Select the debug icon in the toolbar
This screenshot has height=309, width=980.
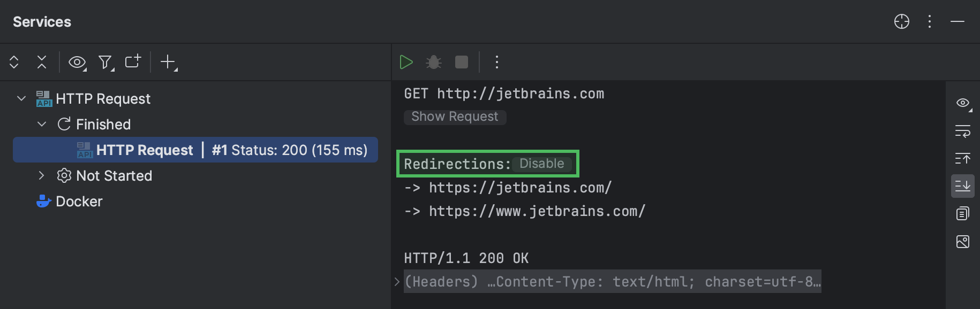click(433, 62)
